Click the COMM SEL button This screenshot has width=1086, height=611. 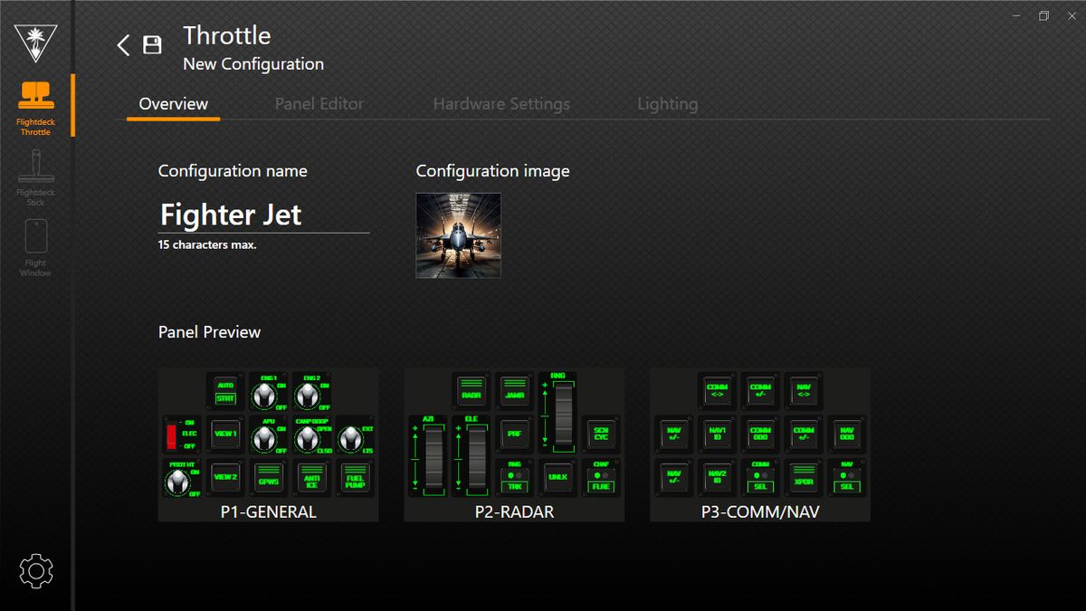point(760,477)
